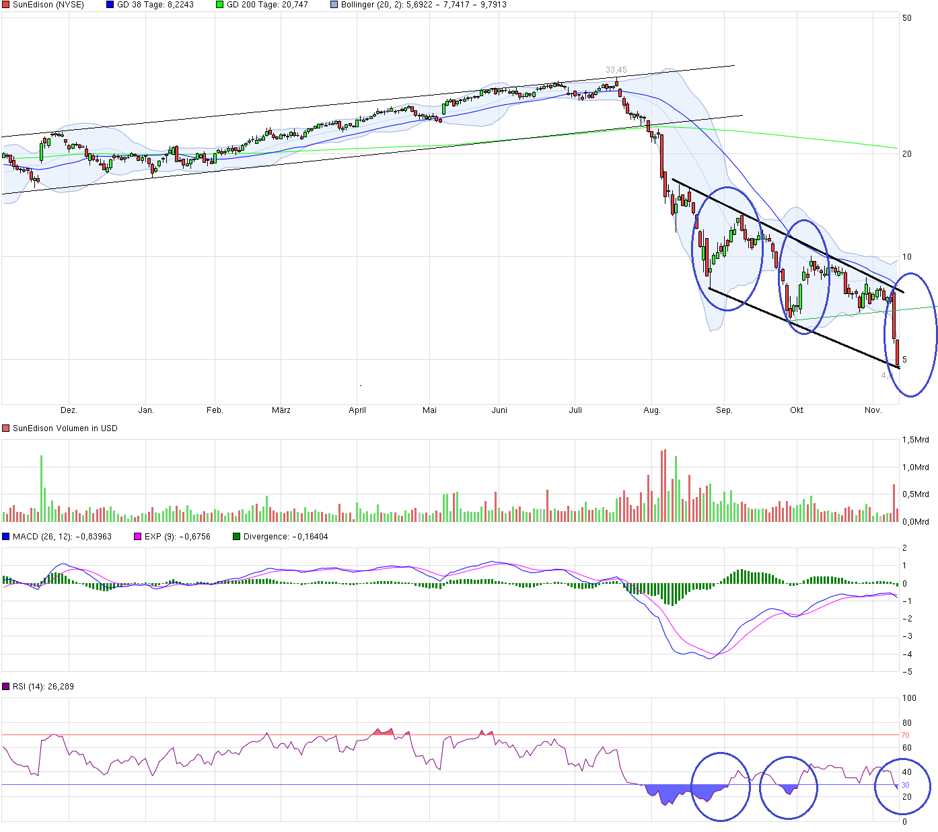
Task: Select the magenta EXP (9) indicator icon
Action: coord(136,537)
